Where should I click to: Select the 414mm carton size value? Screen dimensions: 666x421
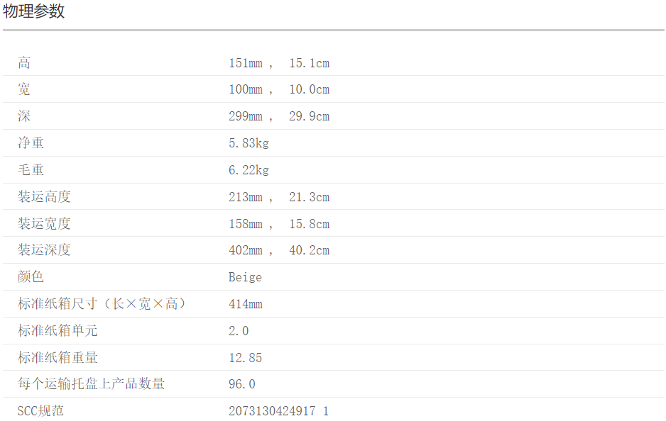pyautogui.click(x=245, y=304)
